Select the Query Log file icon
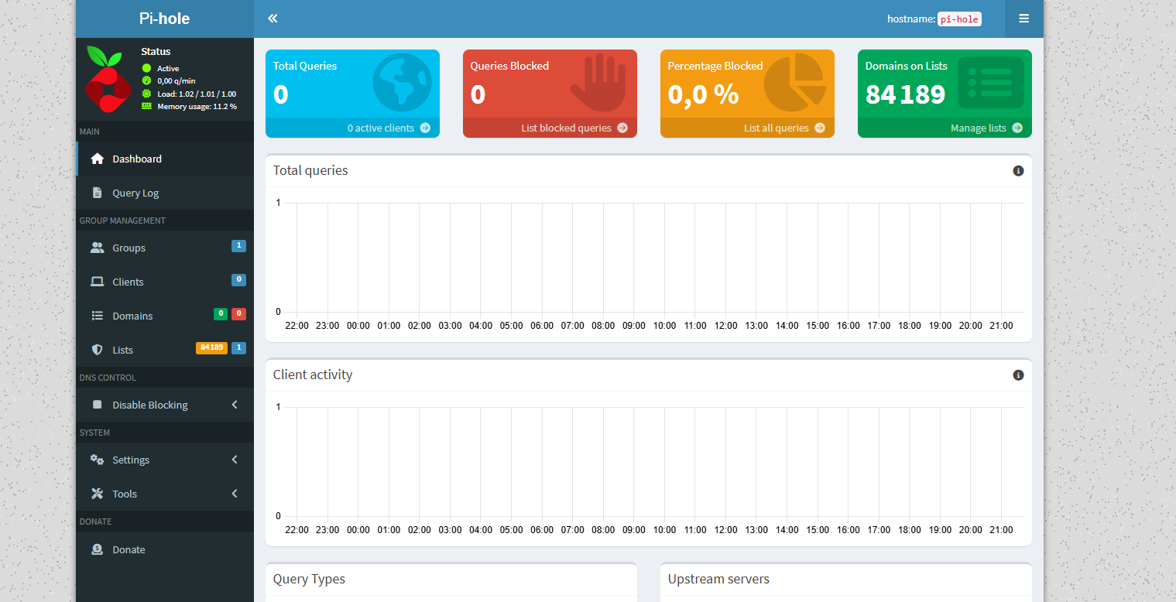Viewport: 1176px width, 602px height. click(x=97, y=192)
